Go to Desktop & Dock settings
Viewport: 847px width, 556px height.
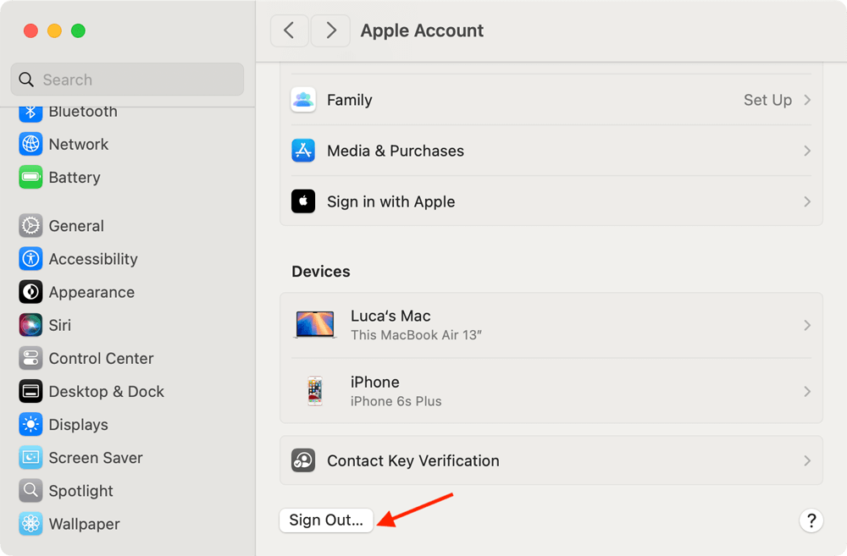click(106, 392)
